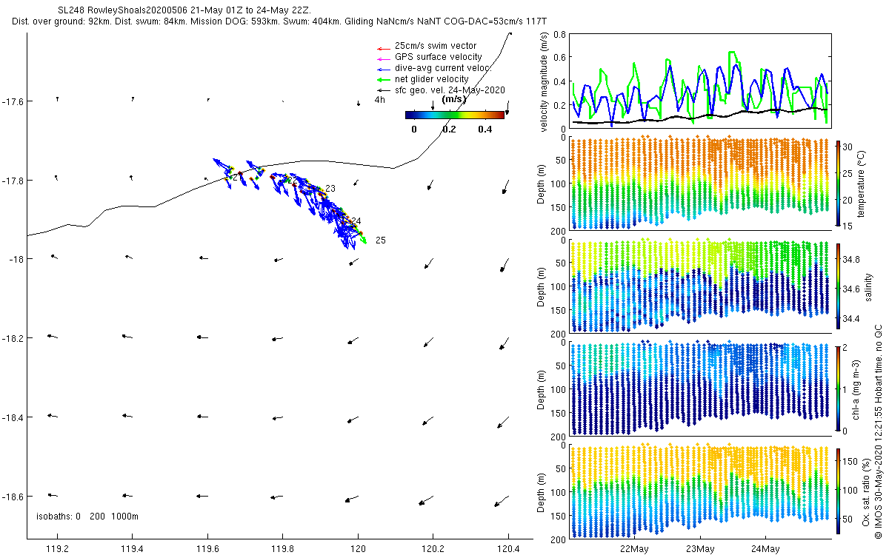
Task: Click the '30' tick on temperature color bar
Action: click(x=849, y=147)
